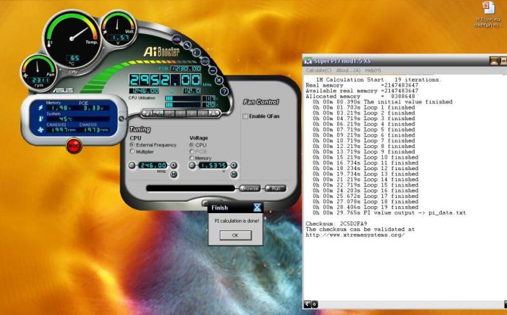Screen dimensions: 507x315
Task: Click the Fan Control heading
Action: pos(261,102)
